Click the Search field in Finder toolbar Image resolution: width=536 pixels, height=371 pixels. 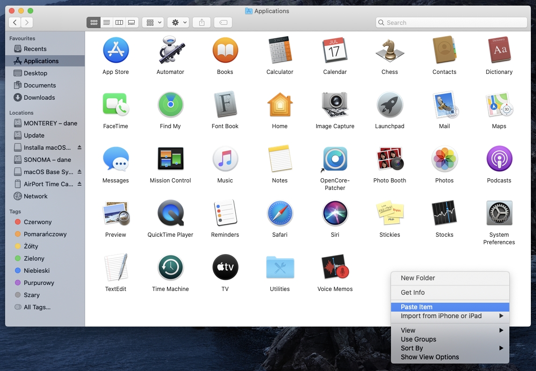tap(451, 22)
